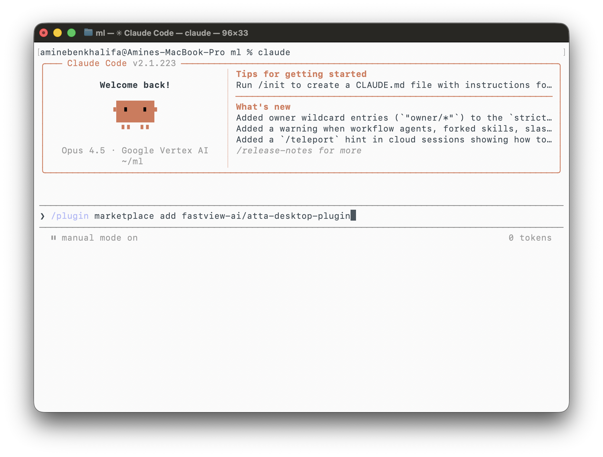
Task: Click the 'Added owner wildcard entries' line
Action: [394, 118]
